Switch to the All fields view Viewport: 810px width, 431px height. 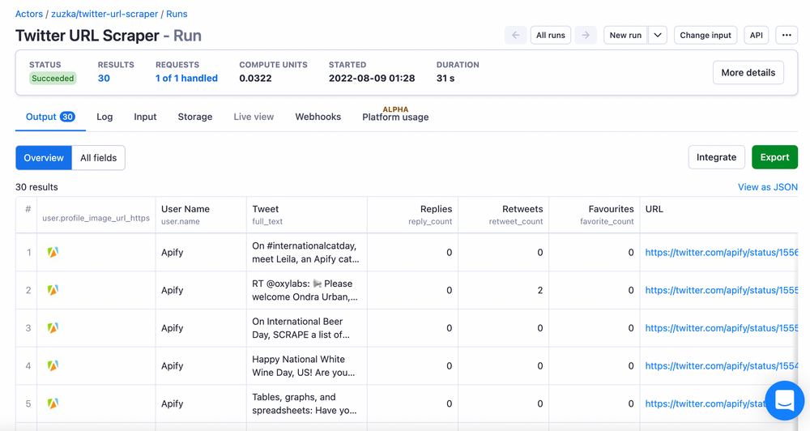99,158
